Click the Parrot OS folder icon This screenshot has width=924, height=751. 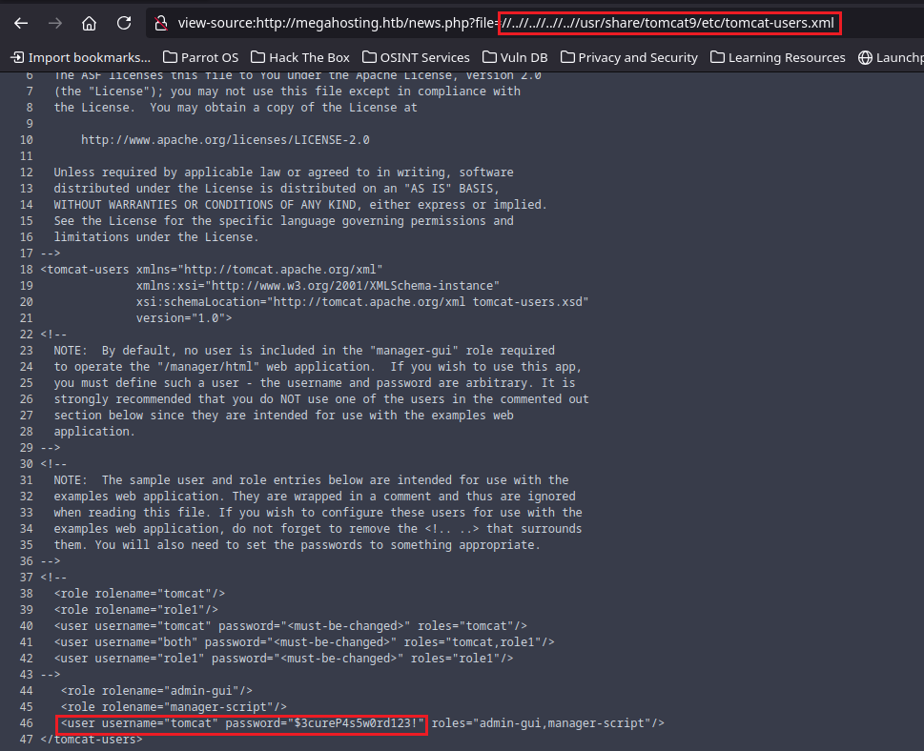click(x=171, y=57)
